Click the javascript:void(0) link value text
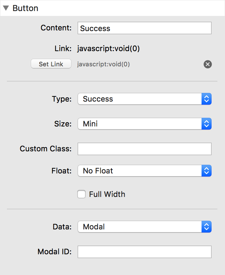 click(108, 49)
